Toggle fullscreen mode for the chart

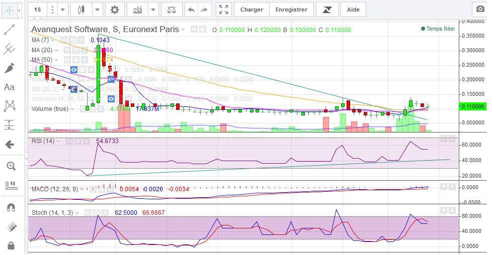tap(224, 9)
